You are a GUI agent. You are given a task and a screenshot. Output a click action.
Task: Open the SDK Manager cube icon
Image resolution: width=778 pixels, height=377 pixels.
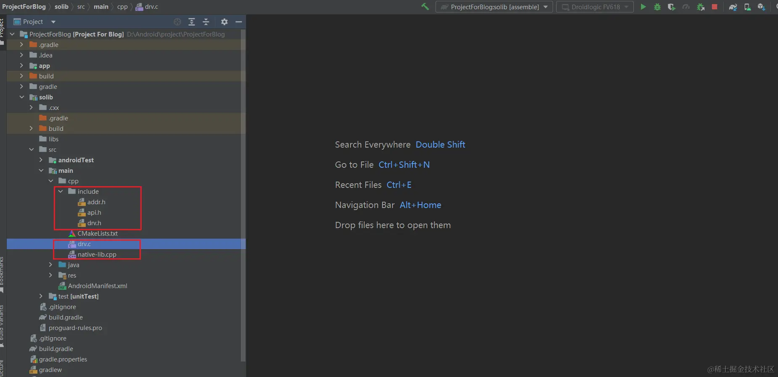[761, 7]
